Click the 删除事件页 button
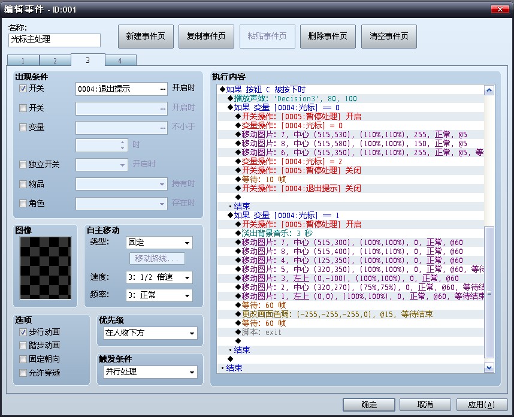 pos(328,37)
